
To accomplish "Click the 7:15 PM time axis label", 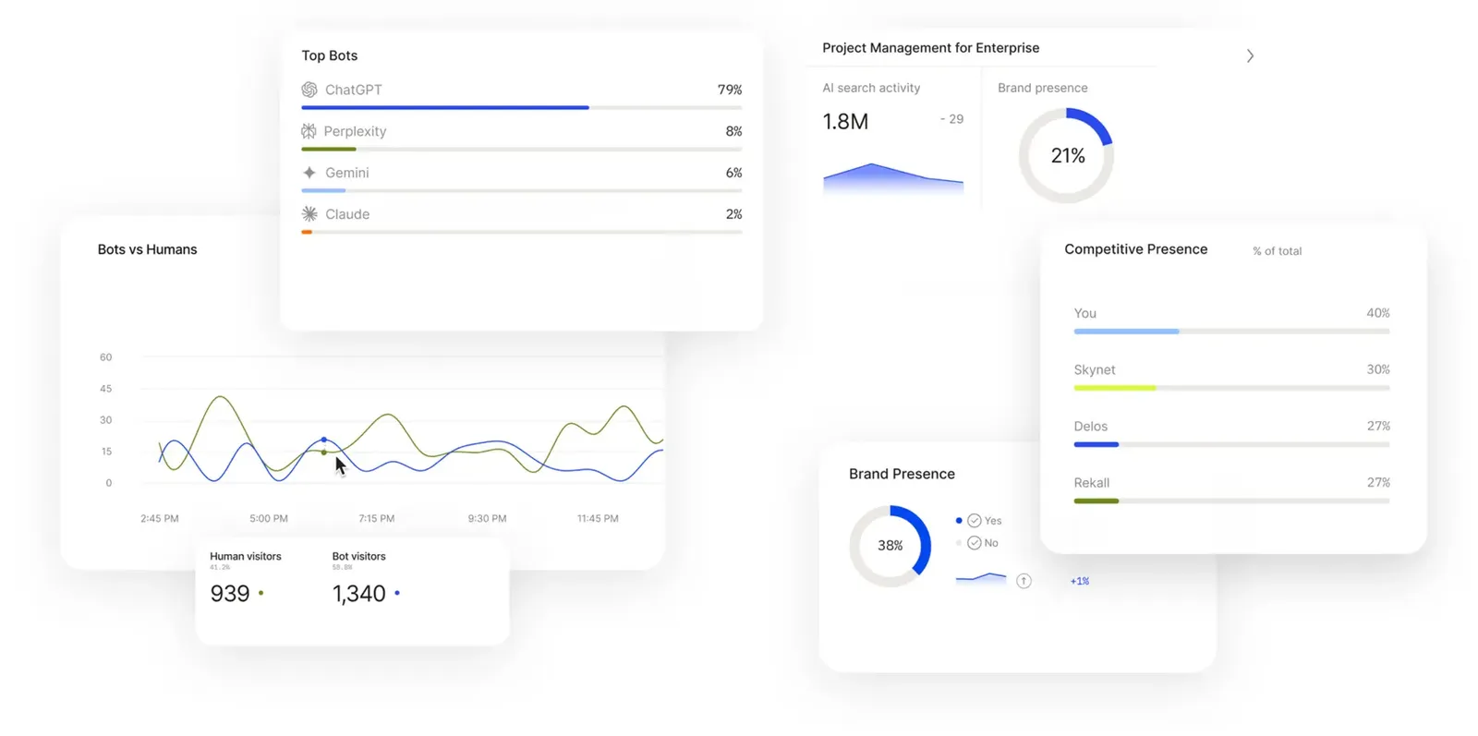I will [377, 519].
